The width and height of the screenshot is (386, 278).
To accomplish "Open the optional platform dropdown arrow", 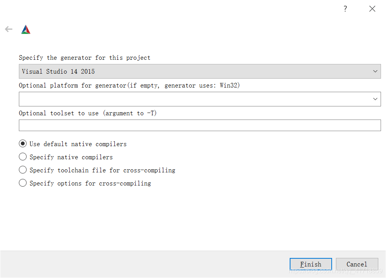I will 375,99.
